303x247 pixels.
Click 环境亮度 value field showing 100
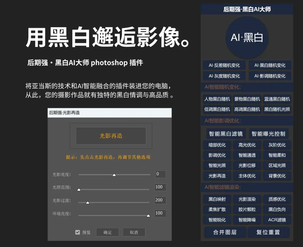160,213
